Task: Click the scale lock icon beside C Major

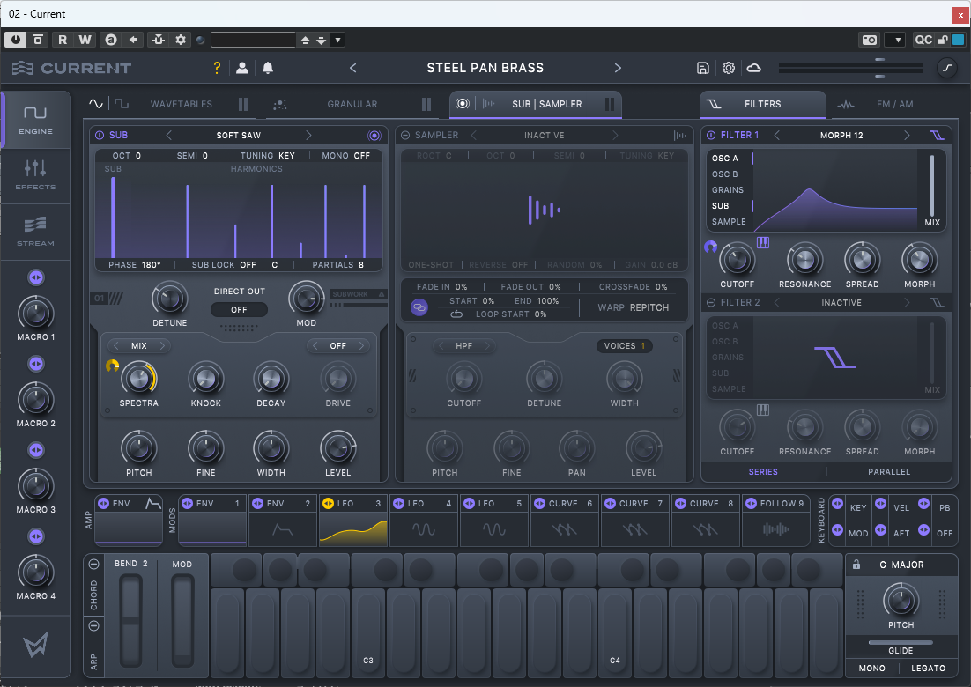Action: [856, 565]
